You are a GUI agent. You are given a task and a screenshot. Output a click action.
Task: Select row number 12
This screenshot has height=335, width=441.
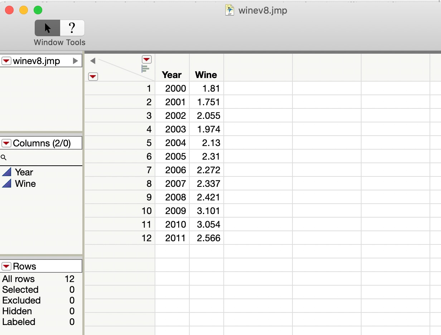pyautogui.click(x=120, y=238)
